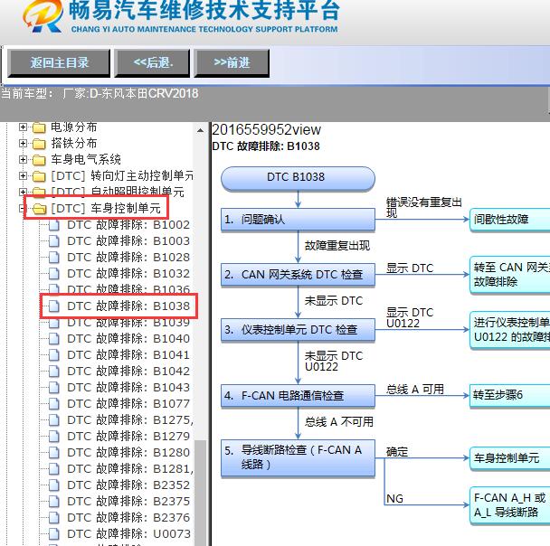Click page icon beside DTC B2375
This screenshot has height=546, width=550.
(x=53, y=501)
